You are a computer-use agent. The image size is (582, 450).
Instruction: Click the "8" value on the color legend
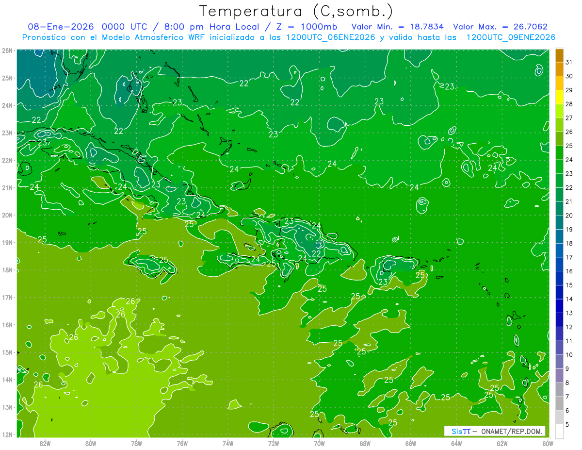pos(567,383)
